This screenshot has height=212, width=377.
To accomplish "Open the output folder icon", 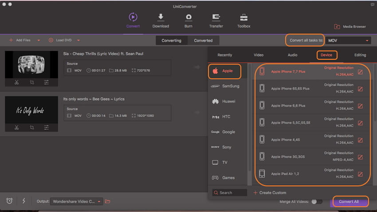I will [107, 201].
